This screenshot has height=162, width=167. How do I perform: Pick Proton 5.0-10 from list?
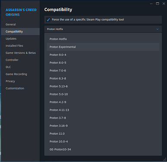[103, 94]
